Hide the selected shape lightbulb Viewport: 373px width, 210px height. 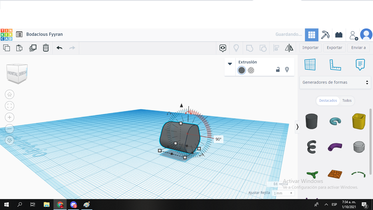pos(287,70)
